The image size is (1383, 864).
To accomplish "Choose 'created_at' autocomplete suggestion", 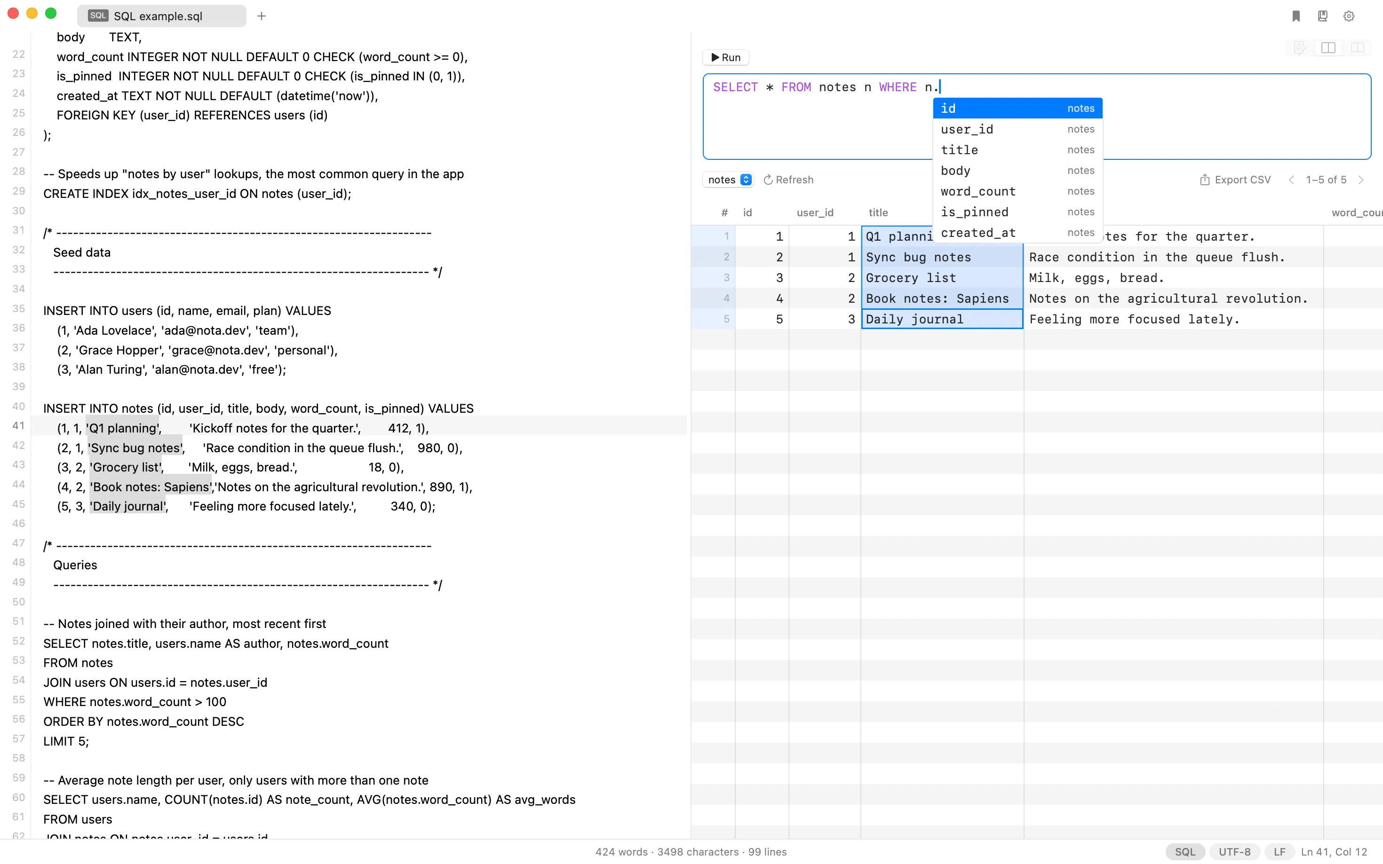I will [1017, 233].
